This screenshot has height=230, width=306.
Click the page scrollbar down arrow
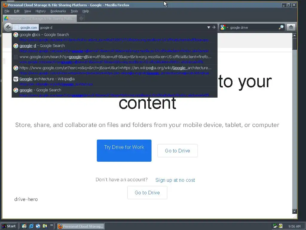[294, 211]
